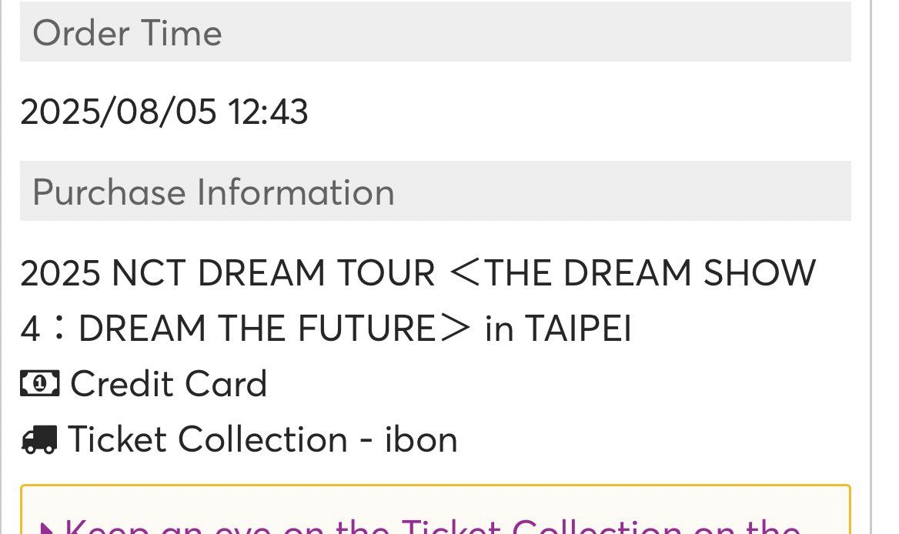Image resolution: width=899 pixels, height=534 pixels.
Task: Select the order timestamp 2025/08/05 12:43
Action: (x=165, y=112)
